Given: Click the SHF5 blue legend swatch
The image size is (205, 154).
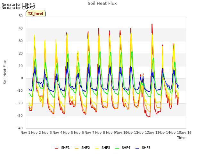Looking at the screenshot, I should point(137,148).
